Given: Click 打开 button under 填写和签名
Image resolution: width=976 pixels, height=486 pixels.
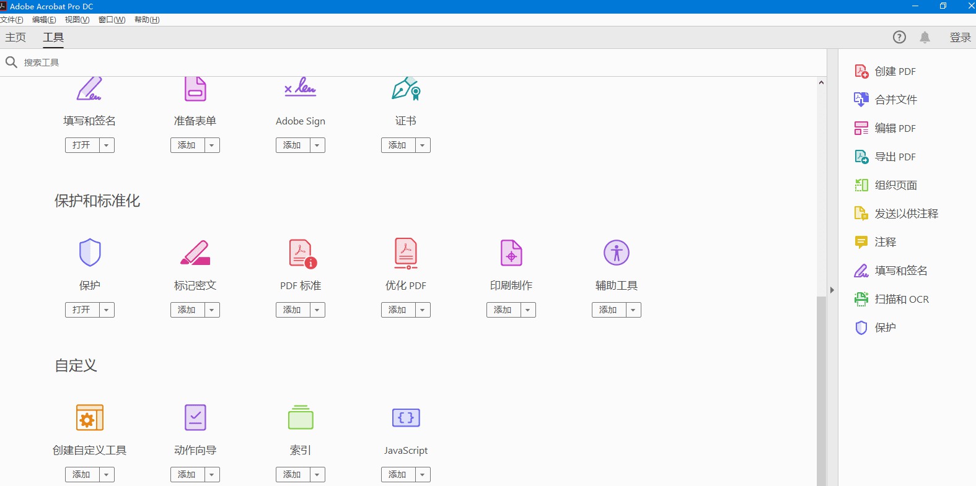Looking at the screenshot, I should pyautogui.click(x=82, y=145).
